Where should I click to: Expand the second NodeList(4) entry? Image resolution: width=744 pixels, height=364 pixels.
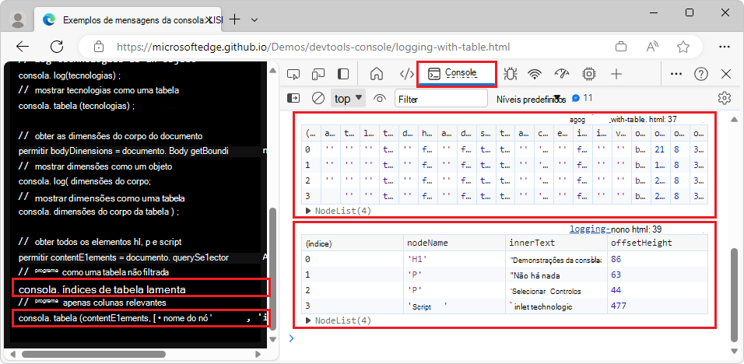tap(308, 320)
